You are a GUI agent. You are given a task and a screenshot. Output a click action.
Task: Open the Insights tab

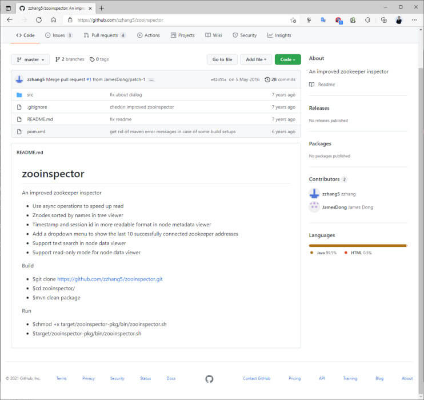click(x=279, y=35)
